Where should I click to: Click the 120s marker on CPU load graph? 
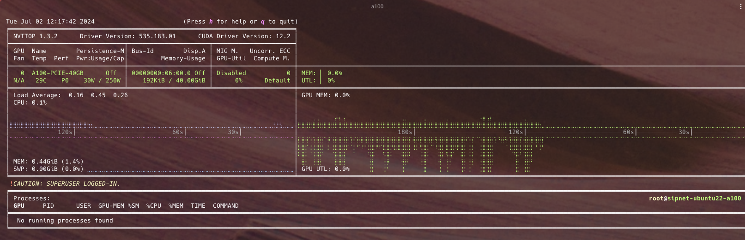point(65,132)
